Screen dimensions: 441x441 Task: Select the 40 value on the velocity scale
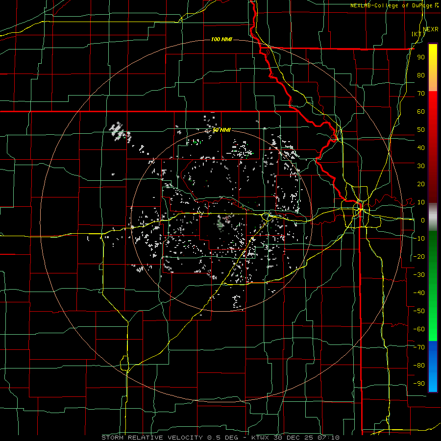421,148
